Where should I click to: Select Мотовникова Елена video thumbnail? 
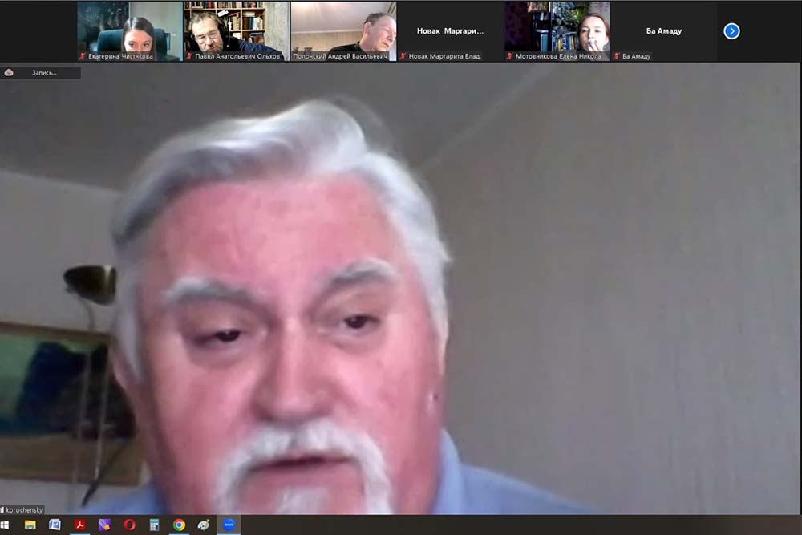pyautogui.click(x=557, y=30)
